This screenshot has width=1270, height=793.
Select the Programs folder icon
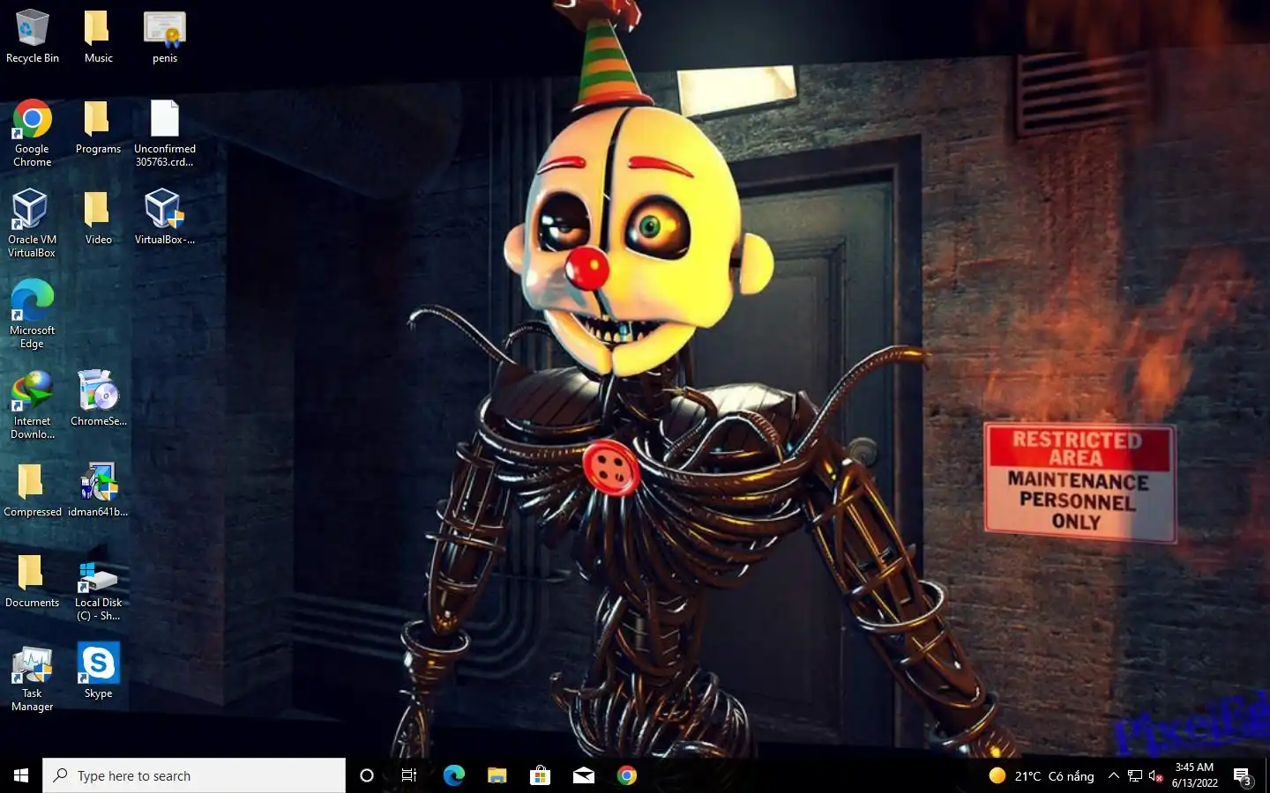click(98, 127)
